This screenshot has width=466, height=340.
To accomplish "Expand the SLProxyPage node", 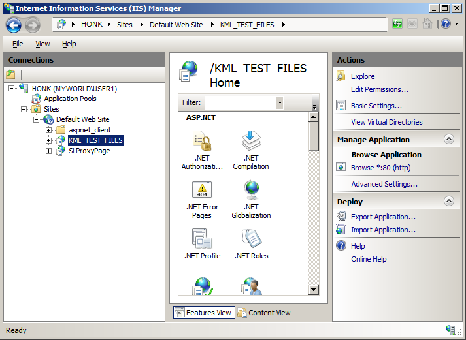I will [49, 151].
